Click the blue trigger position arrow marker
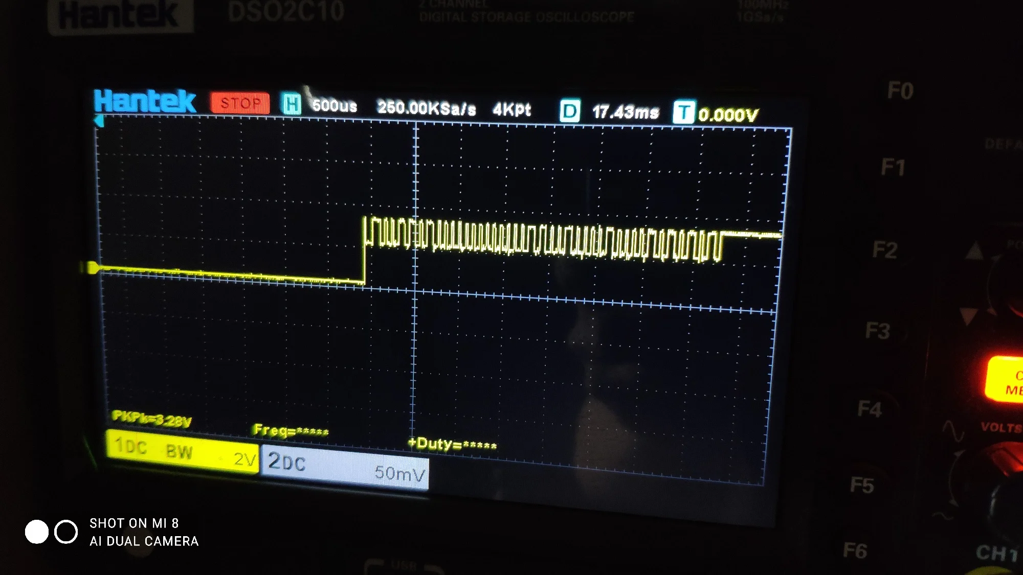 point(99,121)
